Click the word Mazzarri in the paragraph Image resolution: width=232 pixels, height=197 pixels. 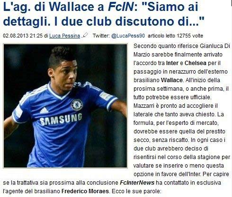144,106
